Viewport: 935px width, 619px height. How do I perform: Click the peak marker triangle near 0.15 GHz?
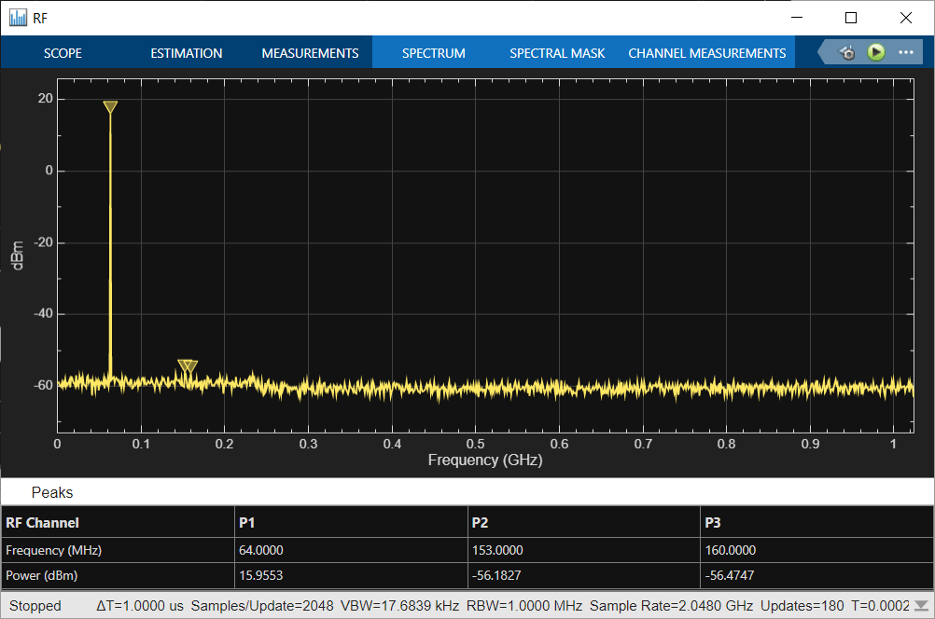[185, 365]
